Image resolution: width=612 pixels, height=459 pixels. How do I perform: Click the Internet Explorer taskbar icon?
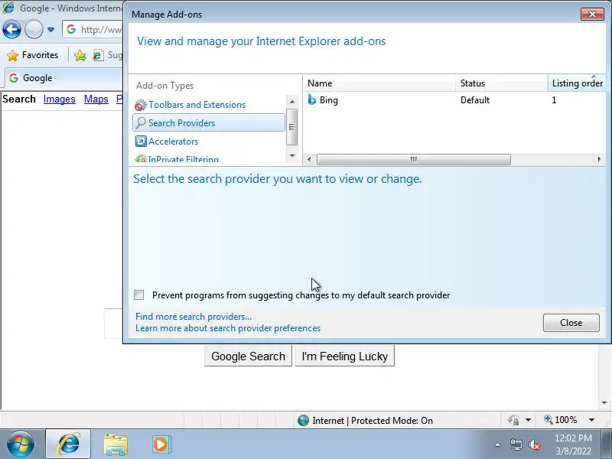pyautogui.click(x=68, y=444)
